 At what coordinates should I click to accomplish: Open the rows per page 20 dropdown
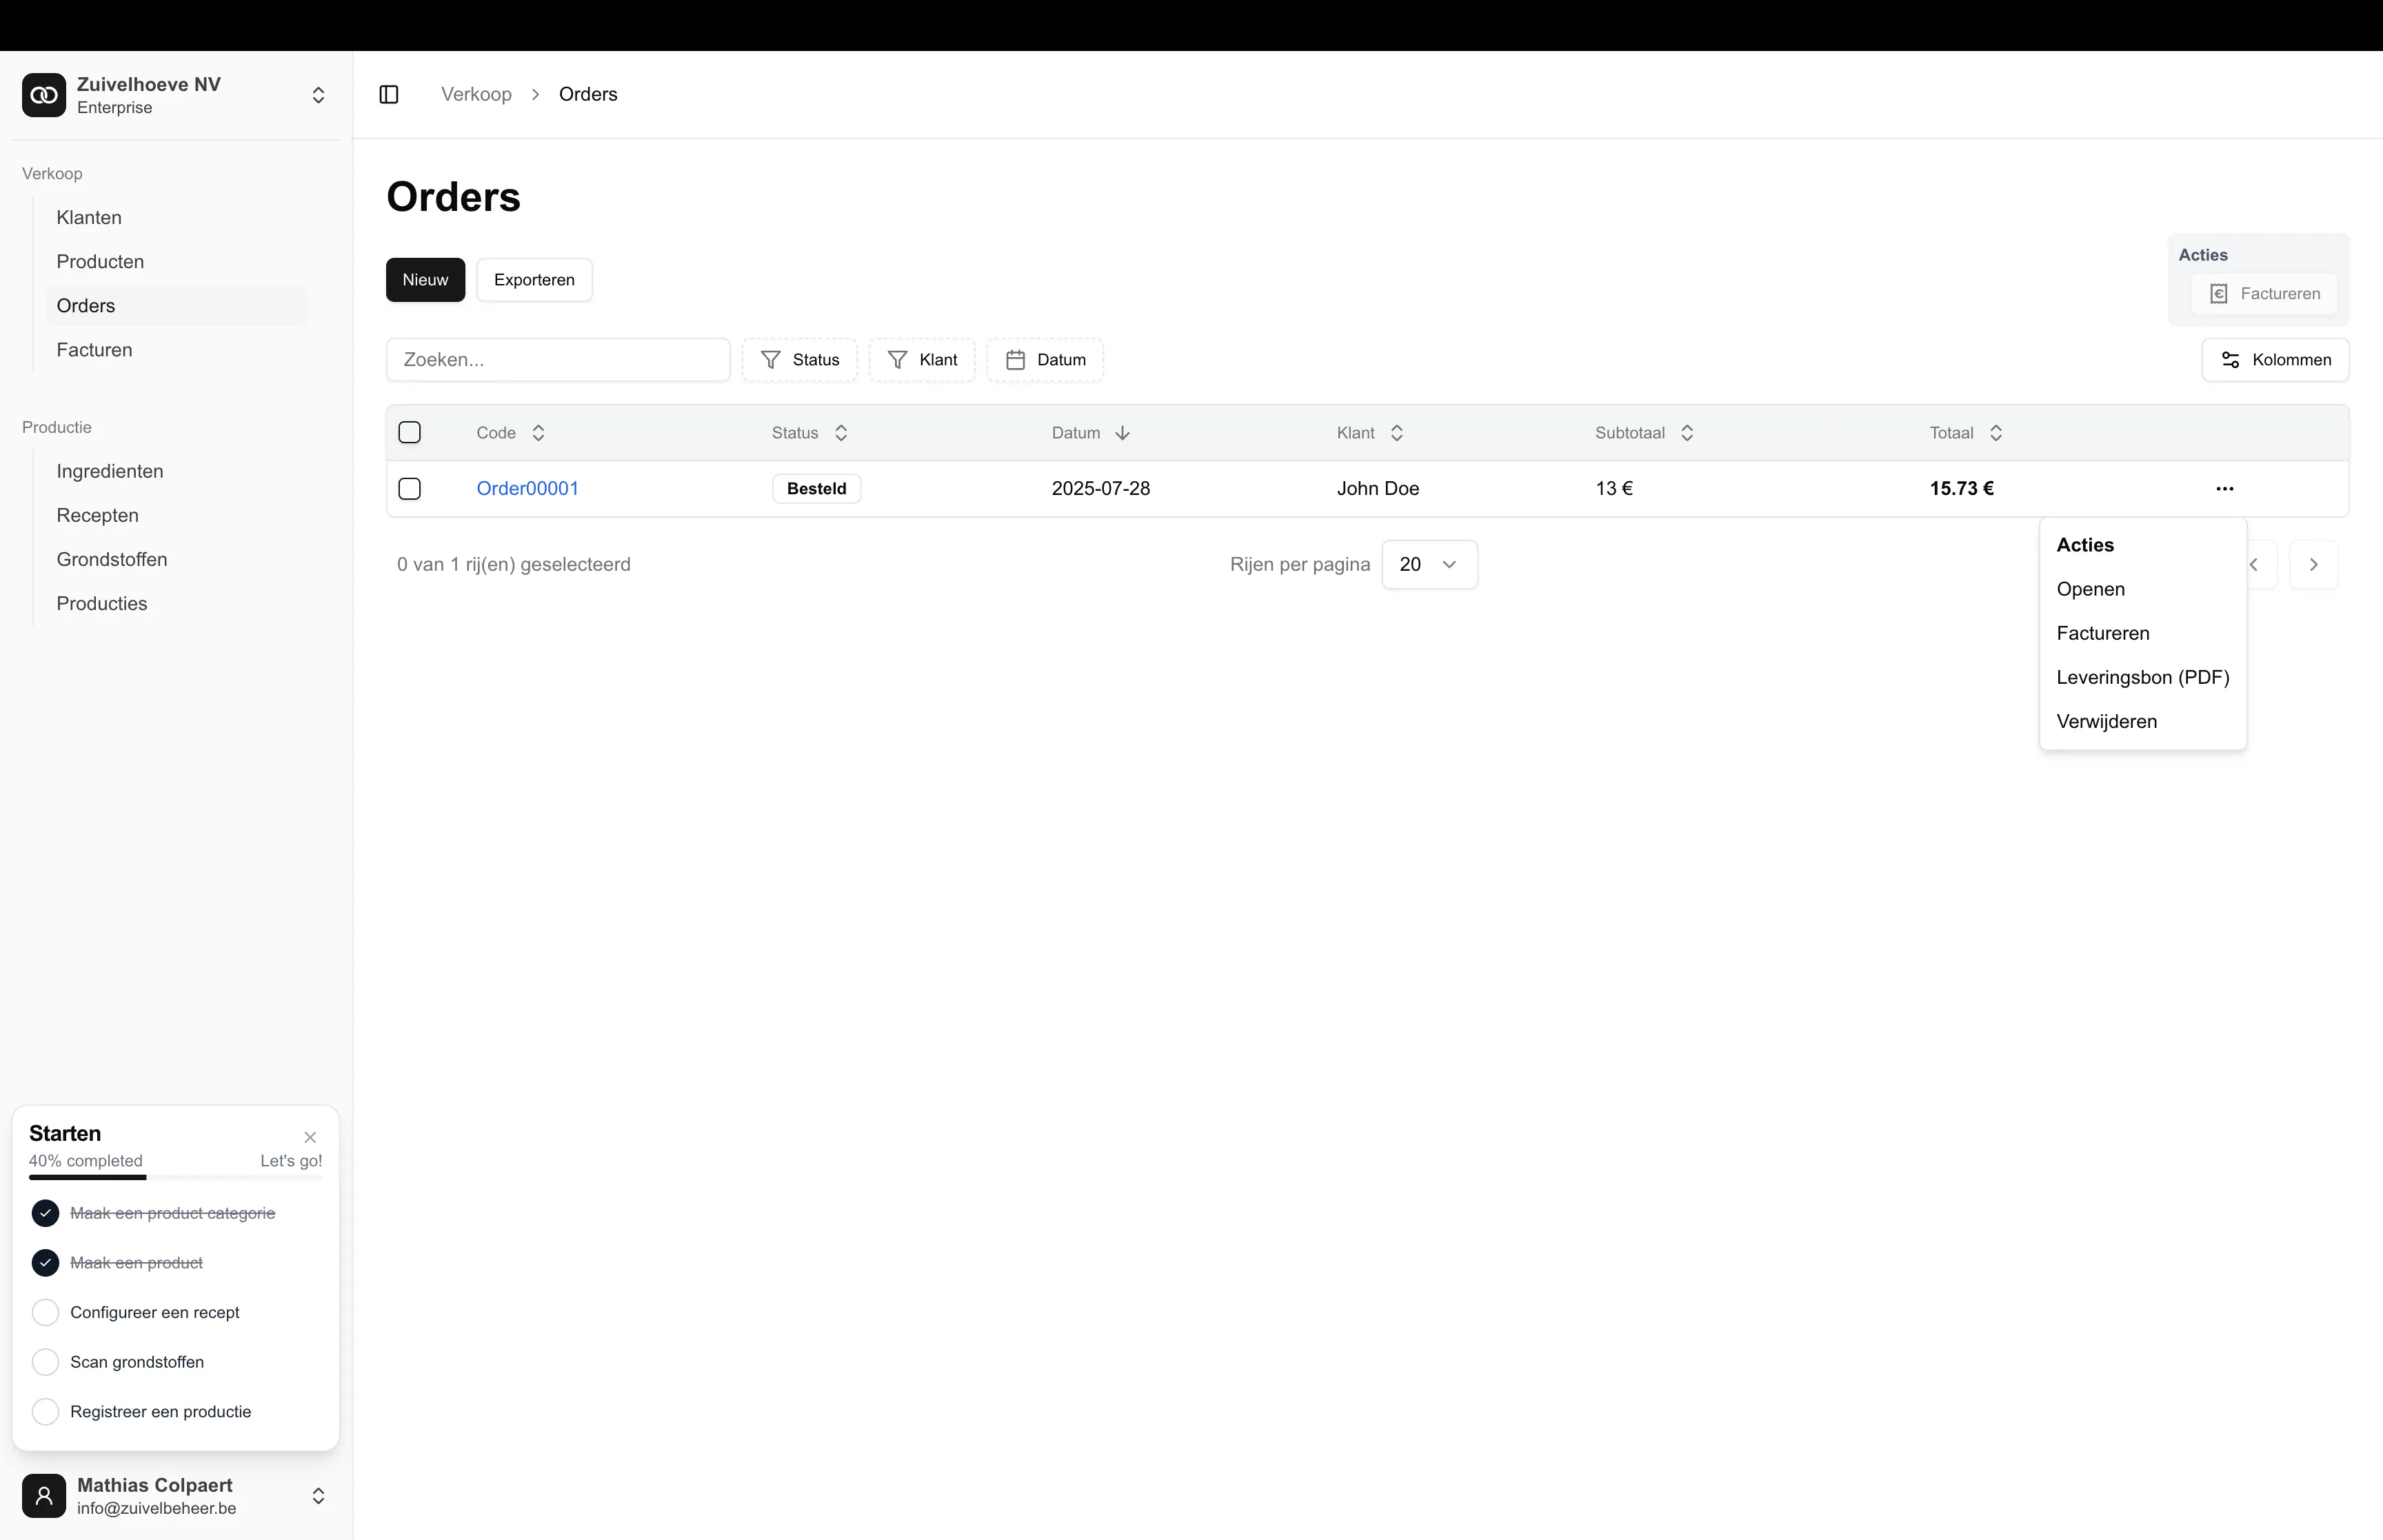1429,564
